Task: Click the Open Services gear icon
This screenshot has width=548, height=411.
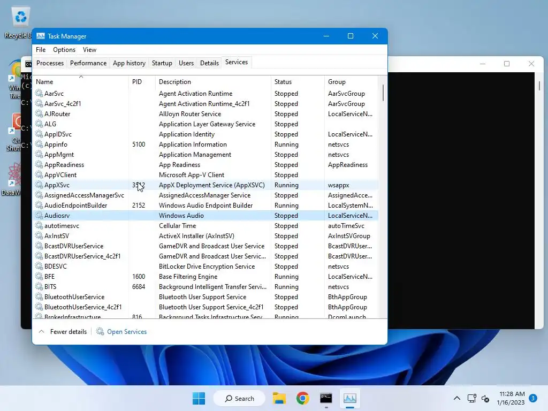Action: 100,331
